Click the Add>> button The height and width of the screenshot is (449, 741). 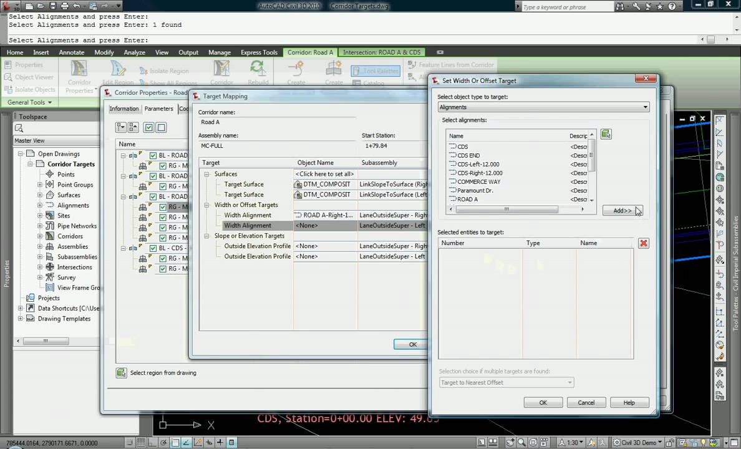coord(622,211)
